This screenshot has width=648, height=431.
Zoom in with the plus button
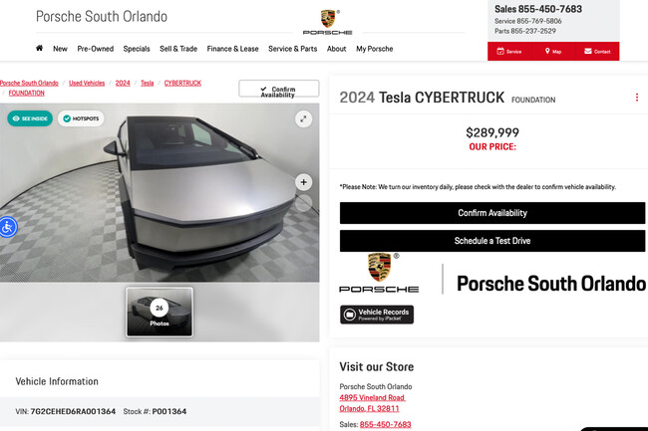pyautogui.click(x=304, y=182)
